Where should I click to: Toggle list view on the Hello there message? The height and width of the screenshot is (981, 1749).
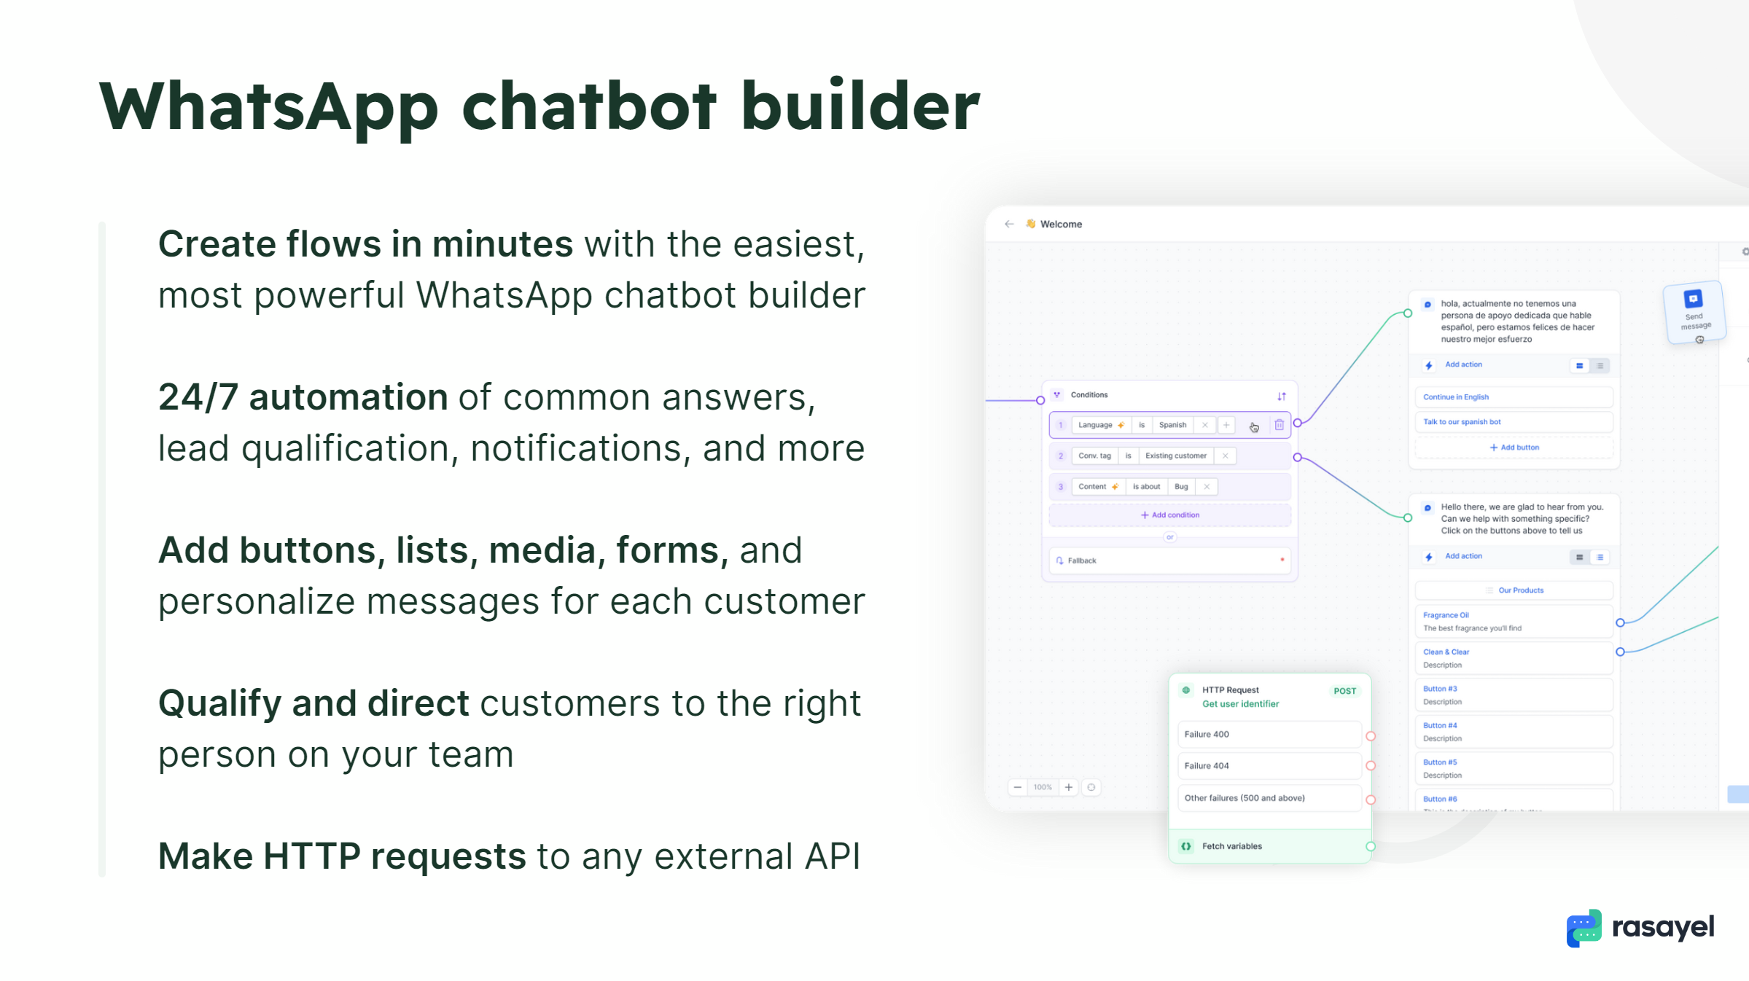pyautogui.click(x=1600, y=558)
